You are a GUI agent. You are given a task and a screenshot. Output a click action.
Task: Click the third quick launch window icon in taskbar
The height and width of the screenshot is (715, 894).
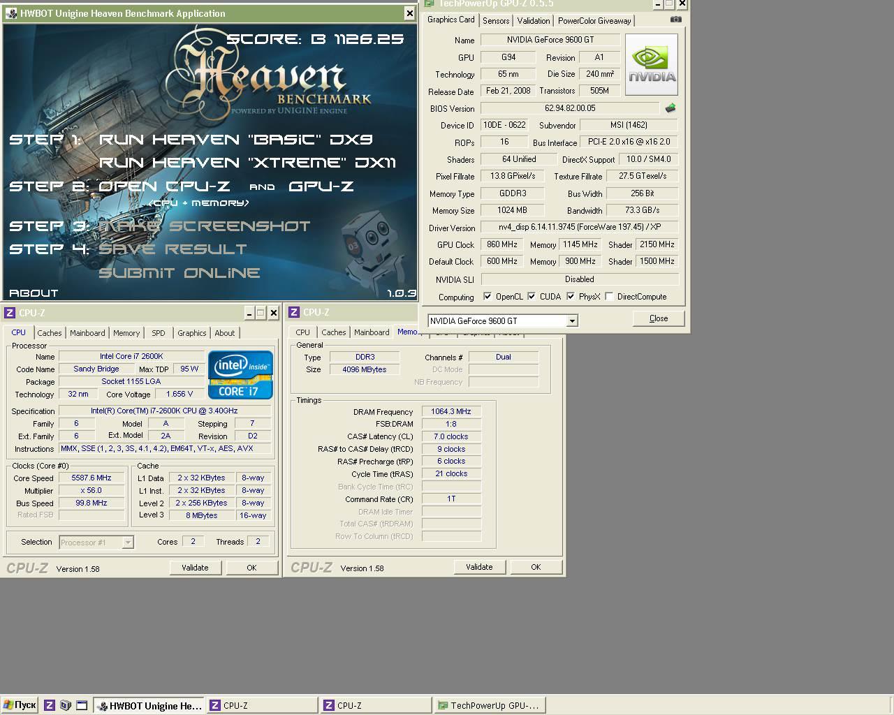[82, 705]
